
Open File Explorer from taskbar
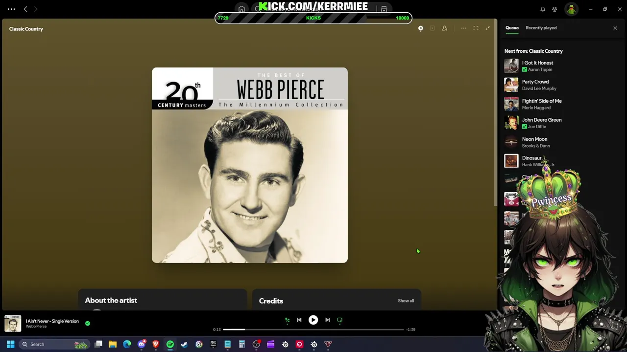(112, 344)
